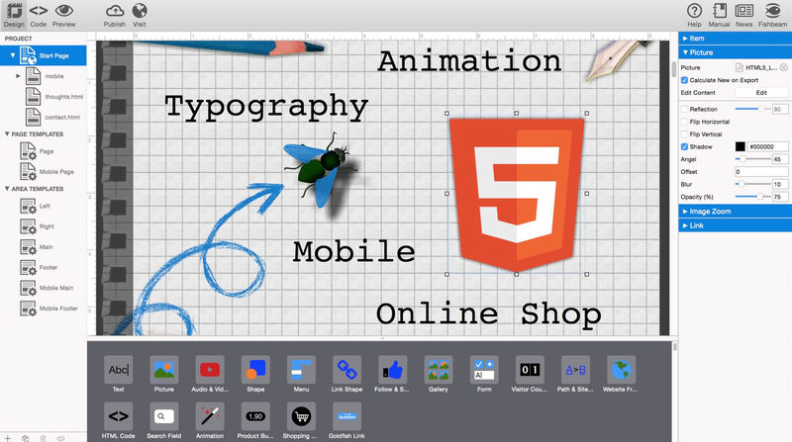Select the HTML5 logo on canvas

[x=517, y=194]
